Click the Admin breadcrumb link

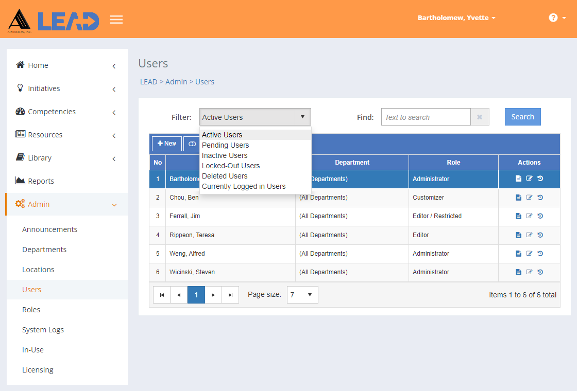176,82
